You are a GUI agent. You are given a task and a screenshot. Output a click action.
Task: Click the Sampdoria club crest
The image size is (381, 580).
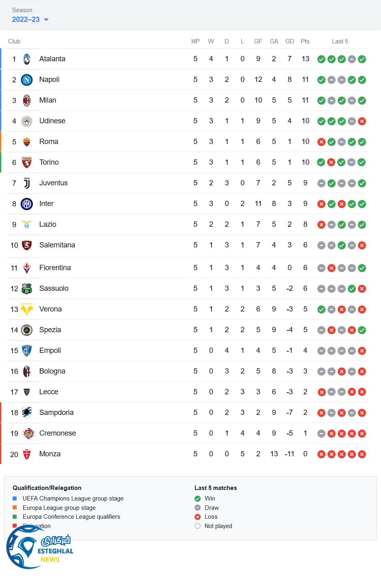27,413
